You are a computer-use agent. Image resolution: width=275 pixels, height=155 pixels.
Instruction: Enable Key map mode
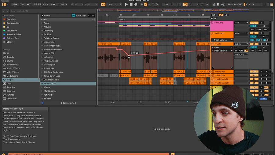[222, 4]
